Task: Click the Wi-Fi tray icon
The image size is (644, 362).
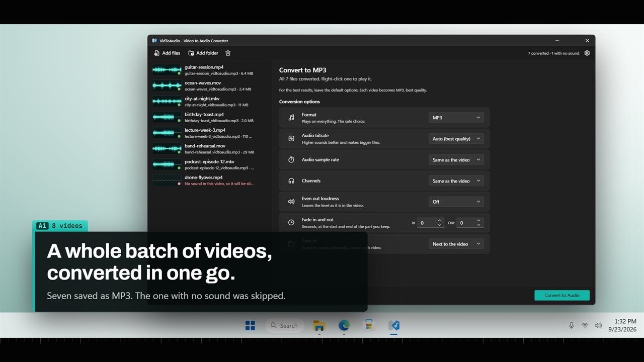Action: point(585,325)
